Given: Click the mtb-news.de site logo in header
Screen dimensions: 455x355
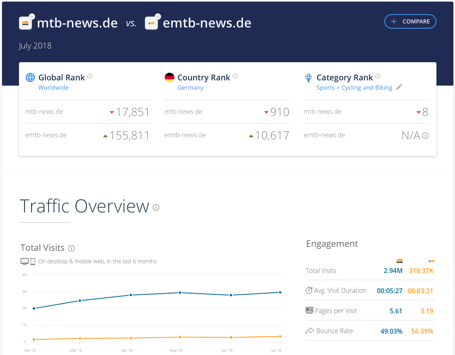Looking at the screenshot, I should [x=25, y=23].
